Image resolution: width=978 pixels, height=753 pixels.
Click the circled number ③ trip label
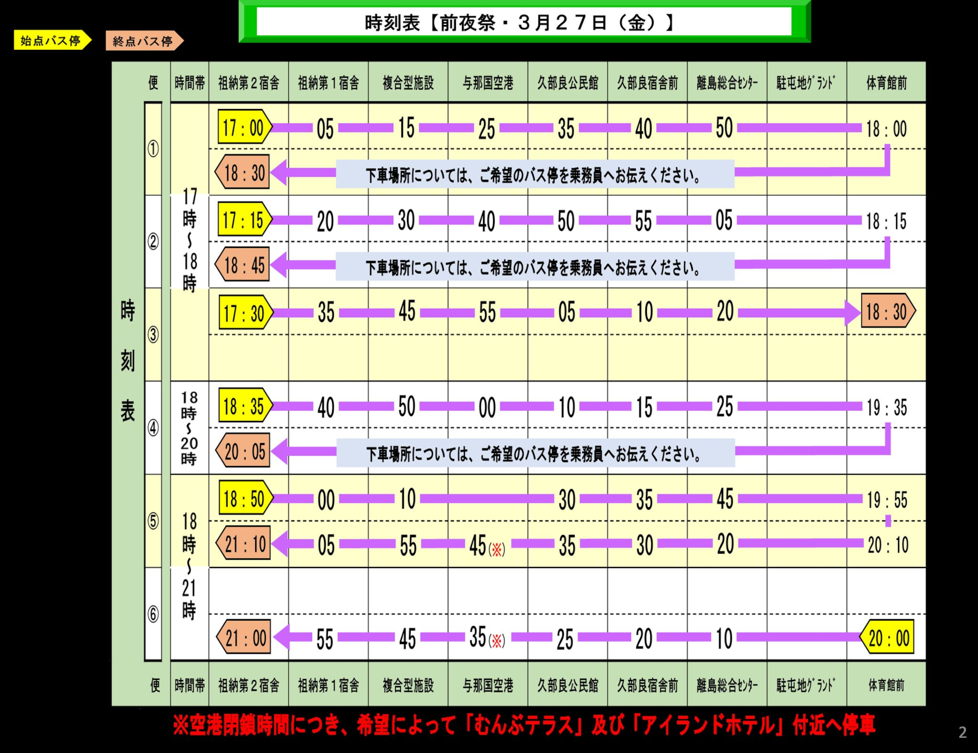(153, 335)
